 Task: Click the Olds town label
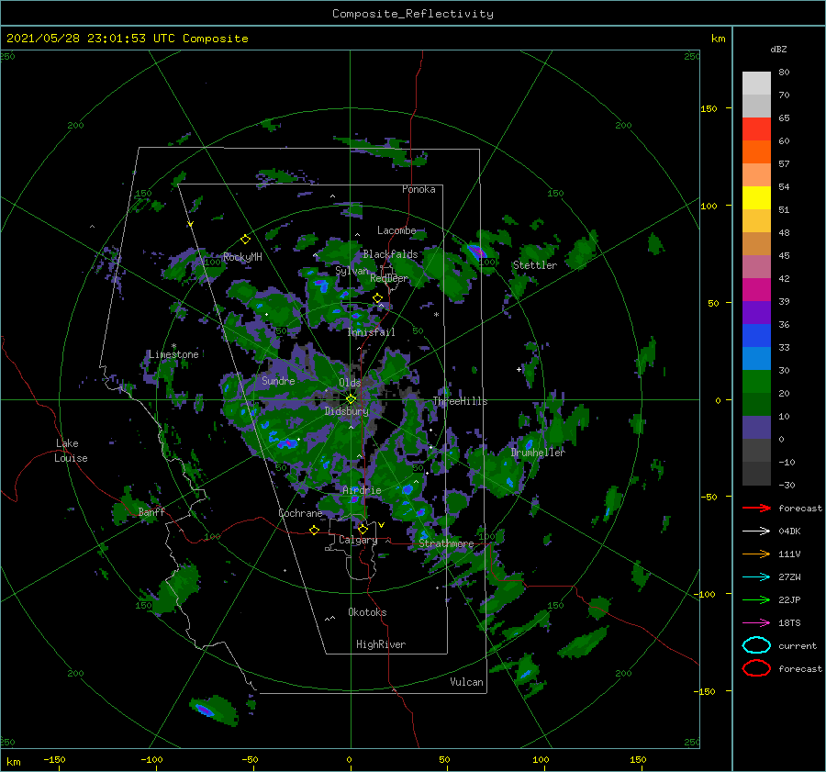tap(350, 383)
